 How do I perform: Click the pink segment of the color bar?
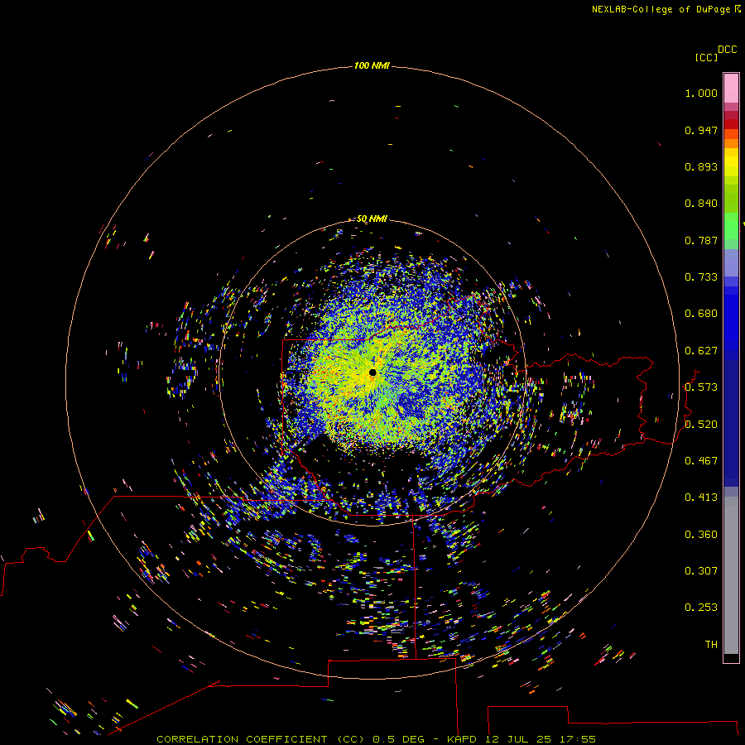tap(731, 89)
